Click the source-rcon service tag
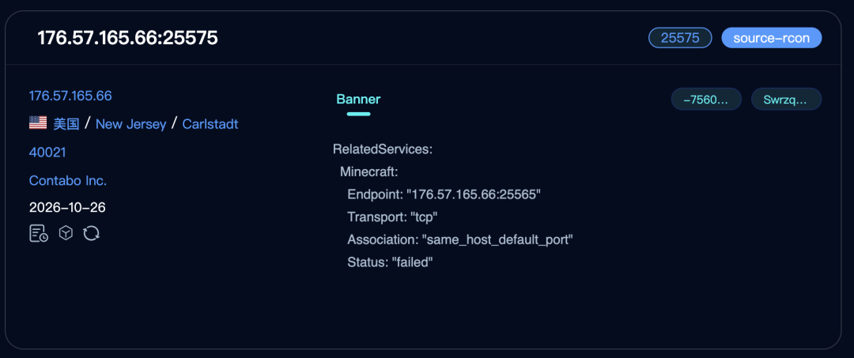This screenshot has width=854, height=358. point(771,38)
